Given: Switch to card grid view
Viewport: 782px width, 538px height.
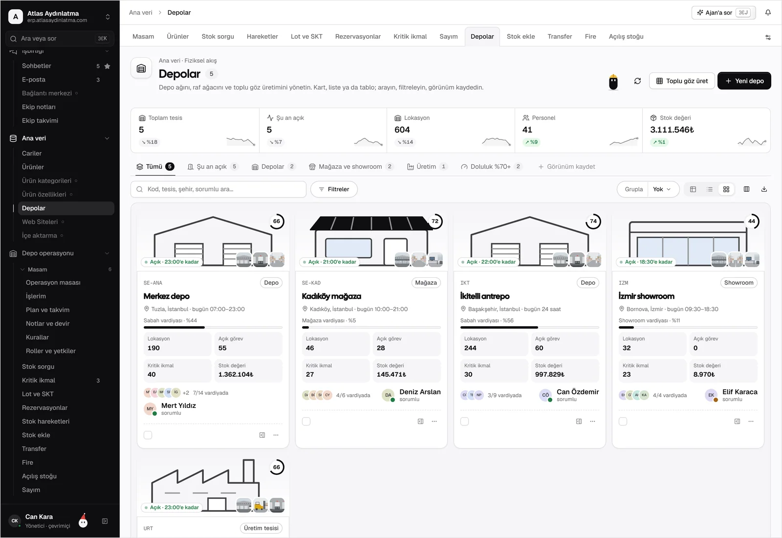Looking at the screenshot, I should pyautogui.click(x=726, y=189).
